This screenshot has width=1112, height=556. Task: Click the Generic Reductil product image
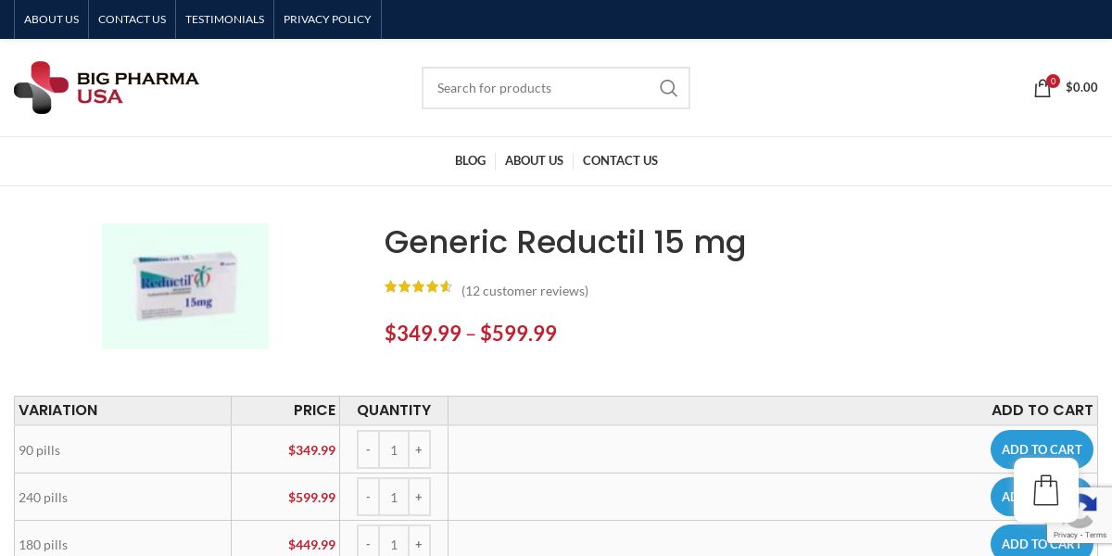pos(185,285)
